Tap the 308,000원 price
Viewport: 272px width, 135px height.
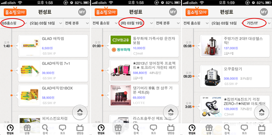tap(231, 78)
